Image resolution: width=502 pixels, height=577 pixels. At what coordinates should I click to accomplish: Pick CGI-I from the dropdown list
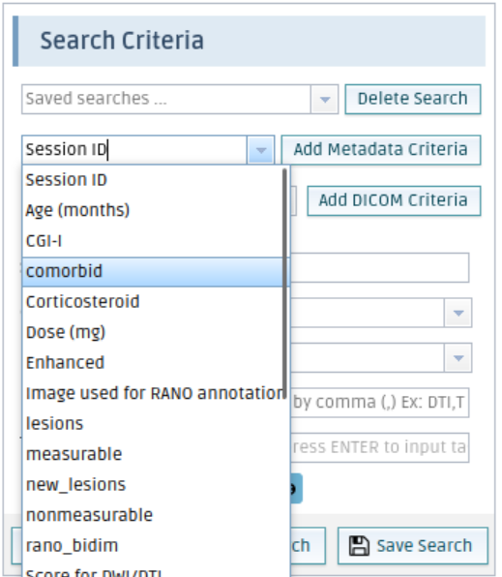tap(153, 241)
